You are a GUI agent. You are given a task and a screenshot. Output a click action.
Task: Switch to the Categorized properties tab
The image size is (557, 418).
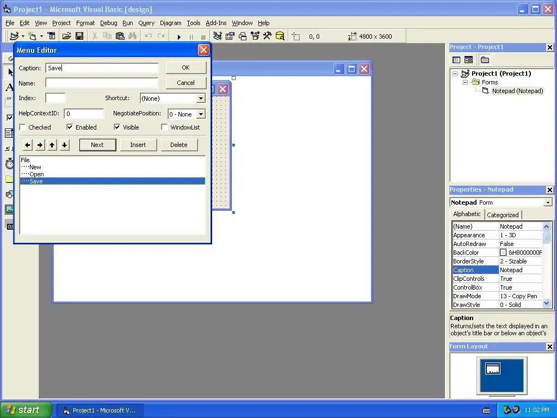coord(502,214)
